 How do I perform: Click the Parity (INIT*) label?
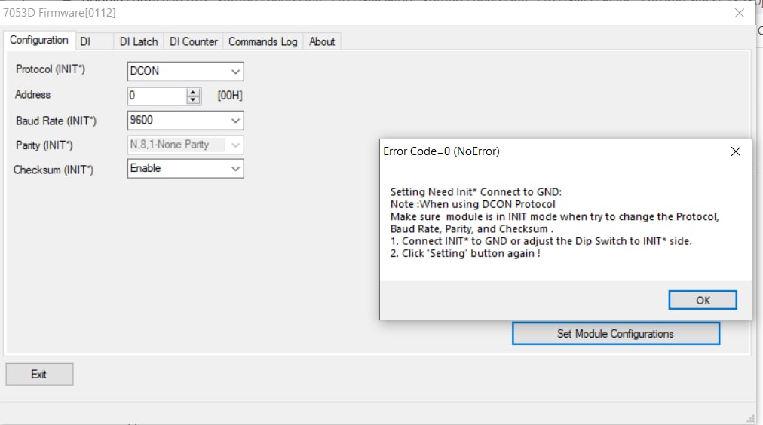coord(44,145)
